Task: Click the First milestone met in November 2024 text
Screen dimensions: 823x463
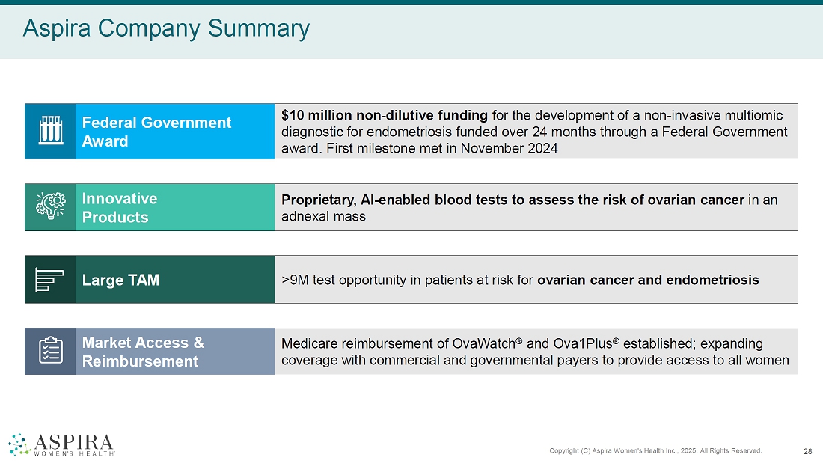Action: click(441, 148)
